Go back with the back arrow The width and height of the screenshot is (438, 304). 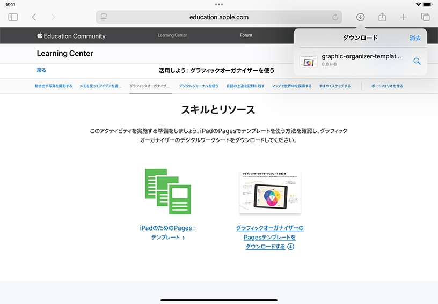(x=34, y=17)
